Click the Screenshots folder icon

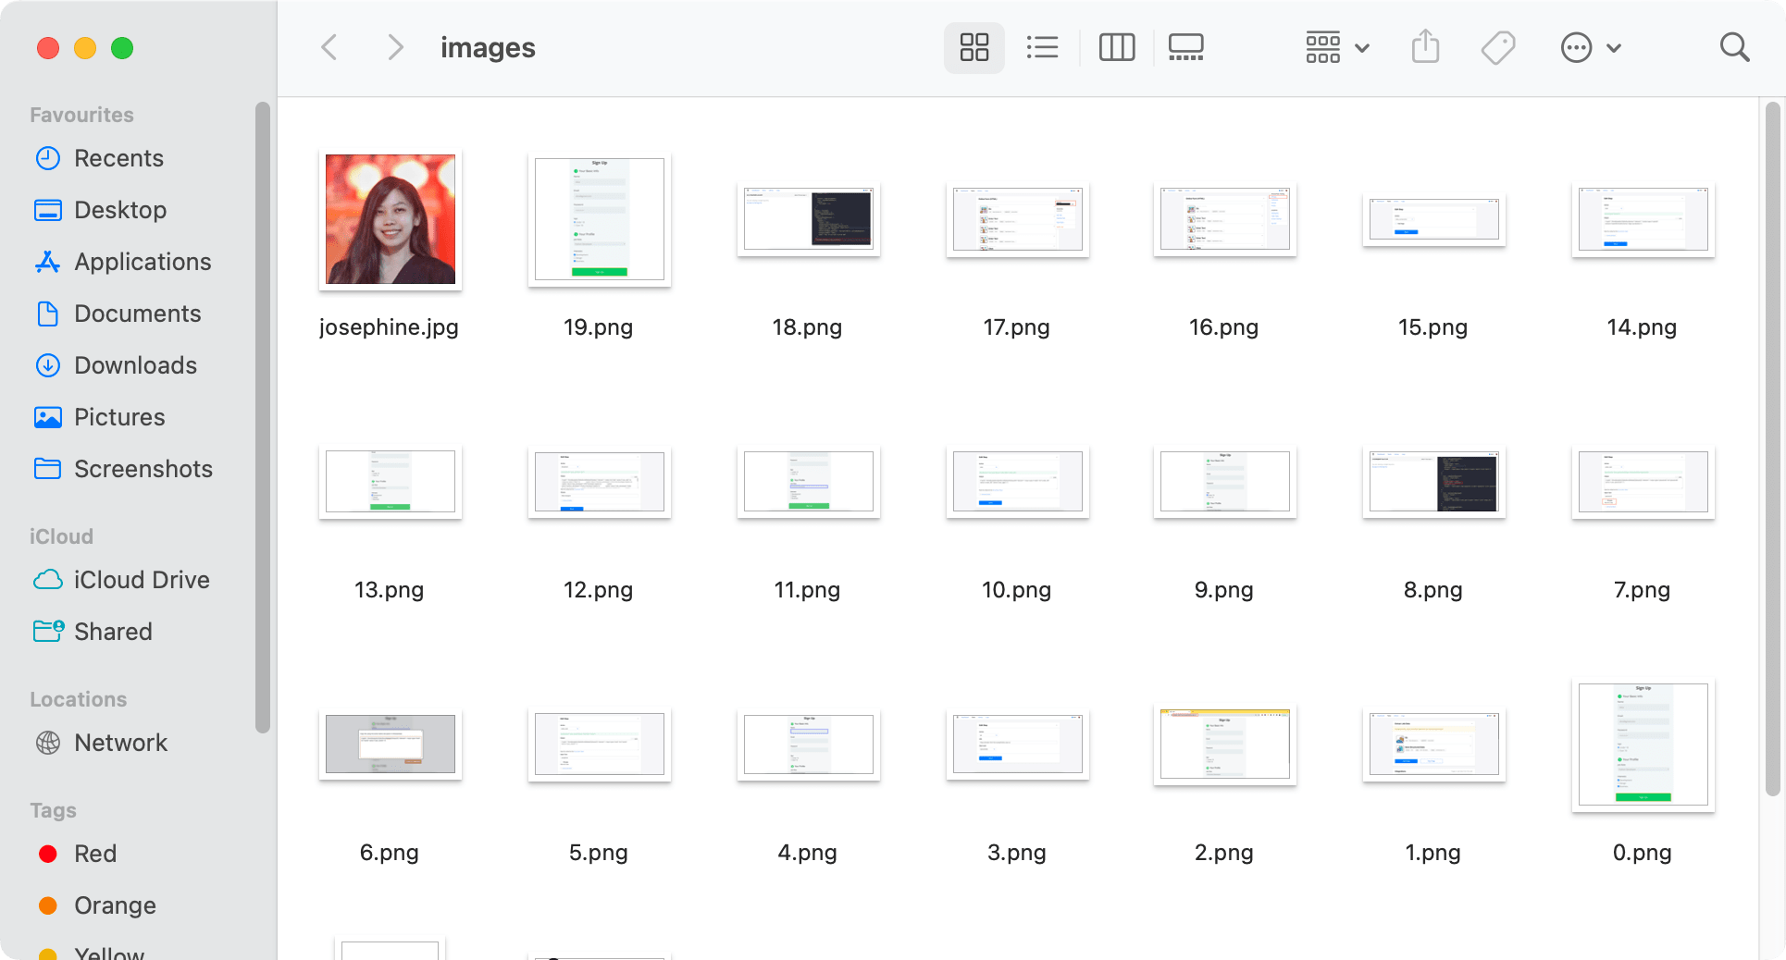point(48,469)
